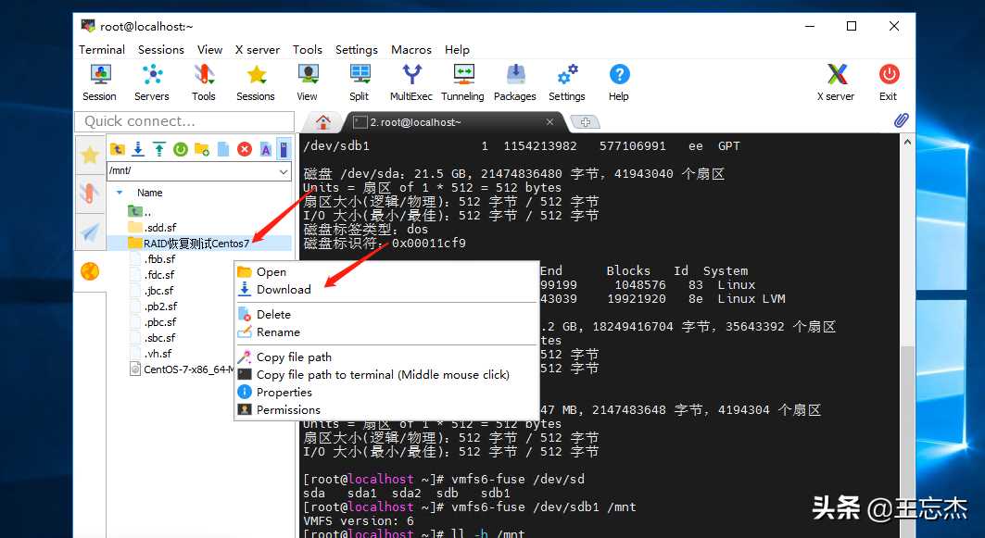Collapse the Name column tree arrow
This screenshot has width=985, height=538.
pos(119,192)
